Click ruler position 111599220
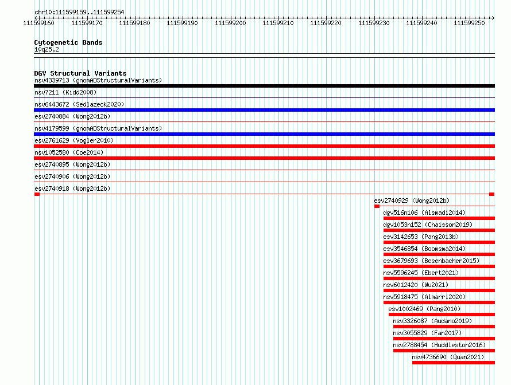This screenshot has width=511, height=385. tap(326, 23)
